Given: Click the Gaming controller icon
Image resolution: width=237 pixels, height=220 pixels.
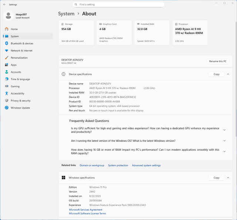Looking at the screenshot, I should [x=7, y=86].
